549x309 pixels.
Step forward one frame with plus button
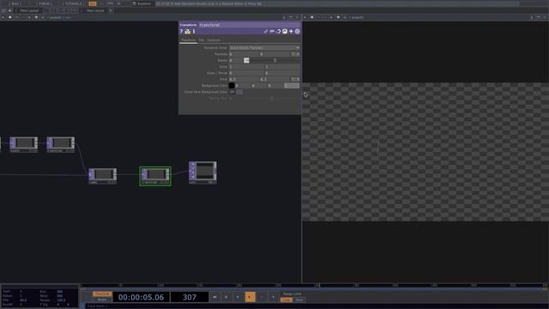(x=273, y=297)
